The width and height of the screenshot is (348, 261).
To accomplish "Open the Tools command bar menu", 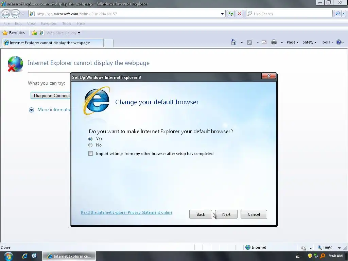I will pyautogui.click(x=327, y=42).
